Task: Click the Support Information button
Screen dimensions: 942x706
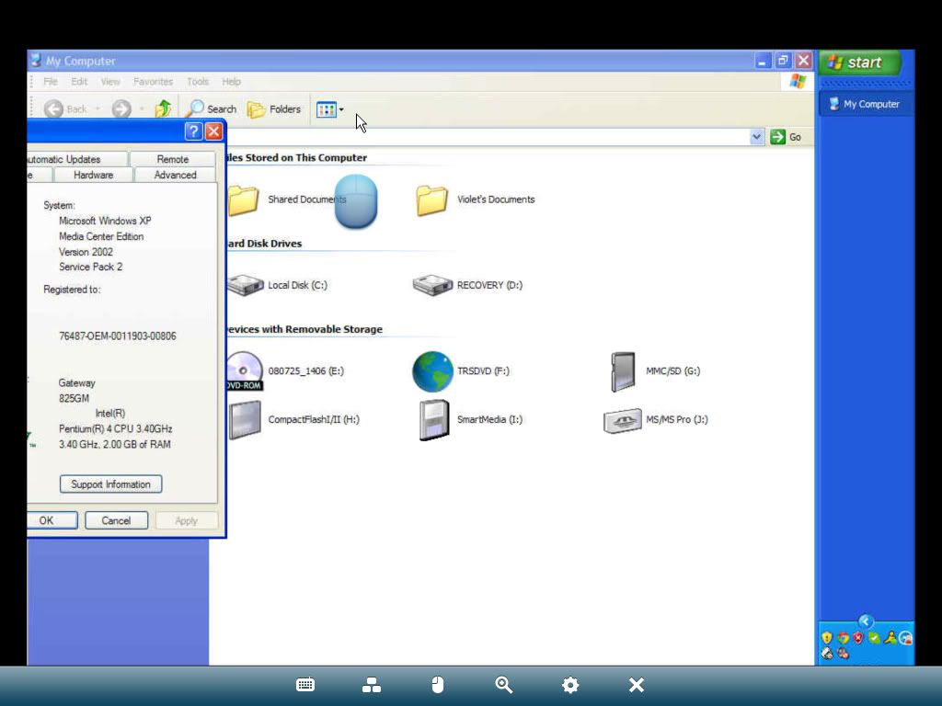Action: coord(111,484)
